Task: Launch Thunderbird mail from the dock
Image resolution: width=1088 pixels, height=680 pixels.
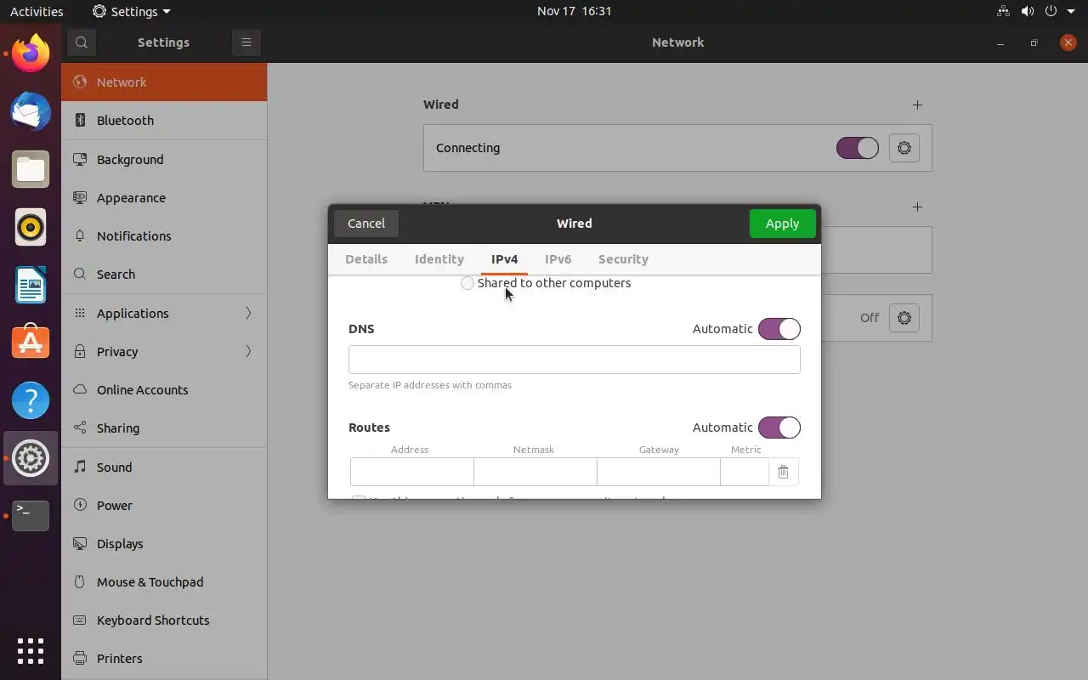Action: pos(31,111)
